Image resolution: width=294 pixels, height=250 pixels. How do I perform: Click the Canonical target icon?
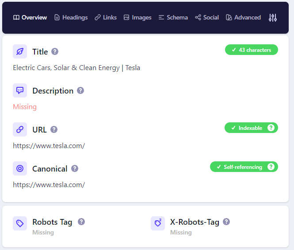point(20,168)
